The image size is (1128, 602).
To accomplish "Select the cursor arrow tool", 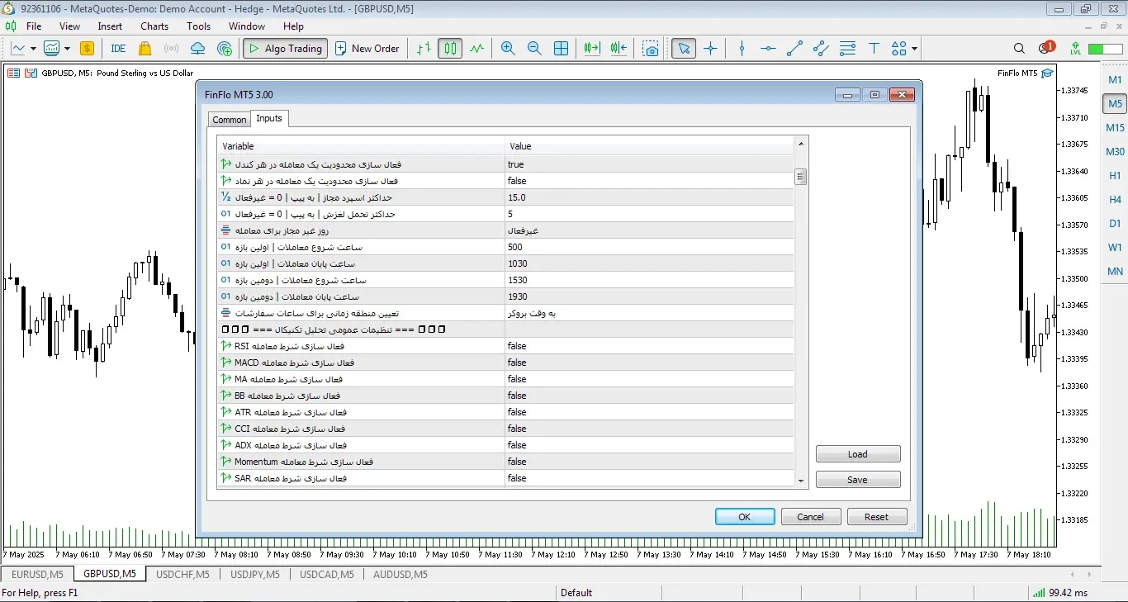I will (x=683, y=49).
